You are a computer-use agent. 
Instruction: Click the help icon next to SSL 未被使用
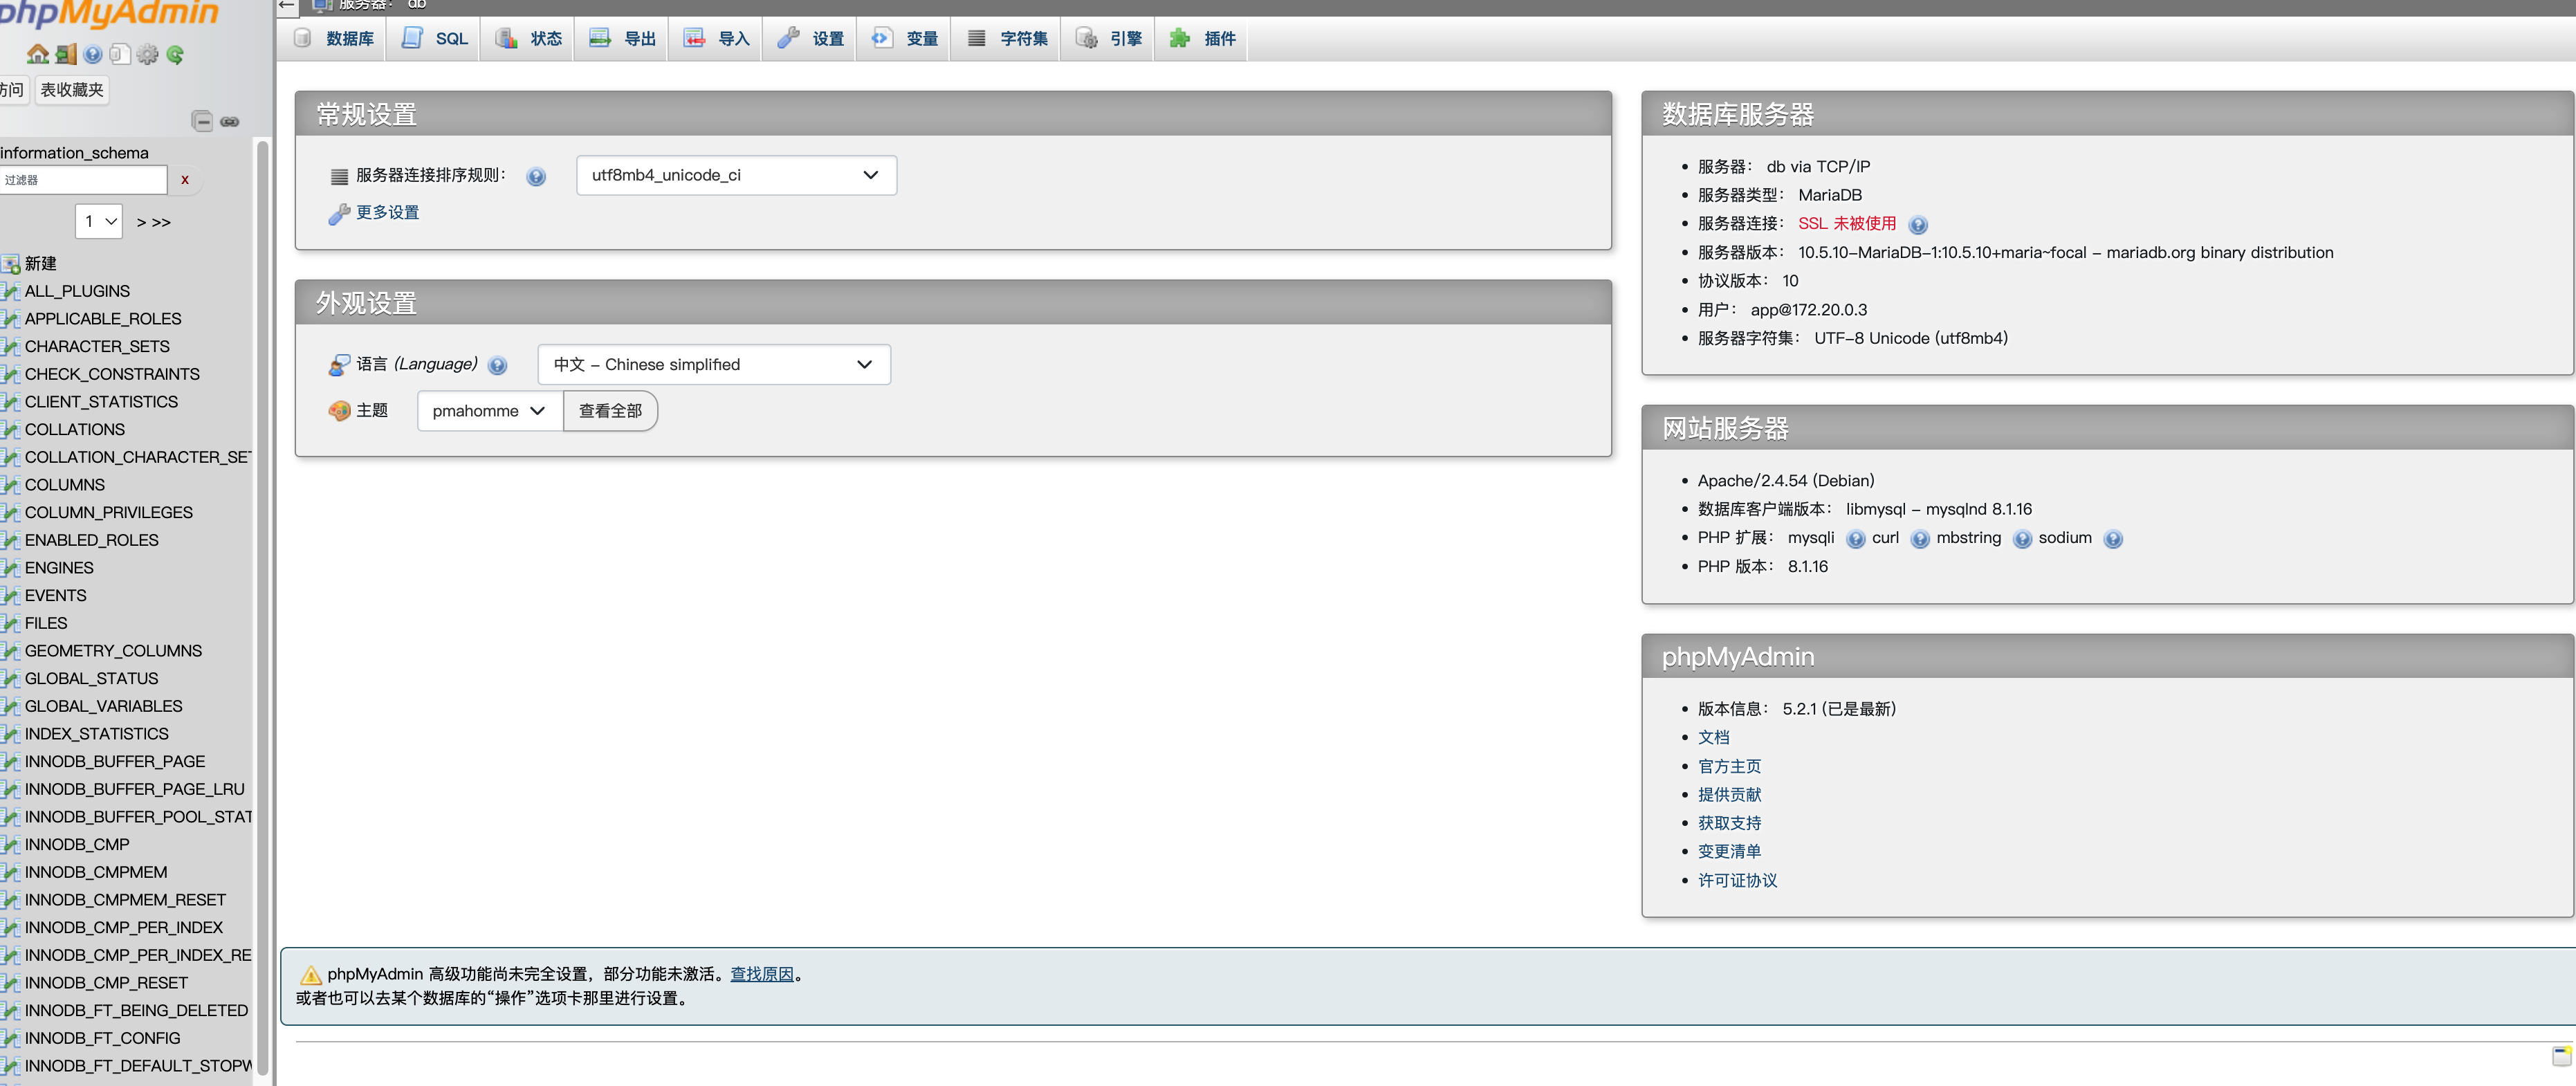[1917, 224]
